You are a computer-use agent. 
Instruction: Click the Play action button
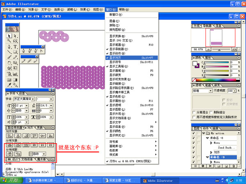point(210,166)
